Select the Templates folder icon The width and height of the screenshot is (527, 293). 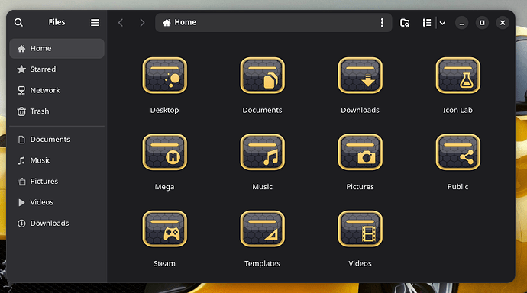pos(263,229)
